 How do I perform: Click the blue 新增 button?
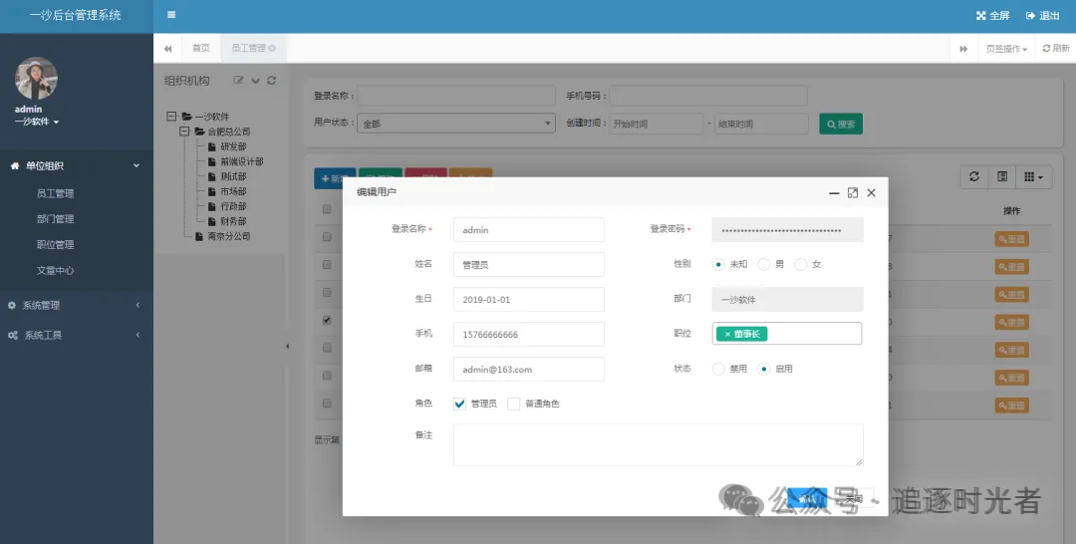(x=335, y=178)
